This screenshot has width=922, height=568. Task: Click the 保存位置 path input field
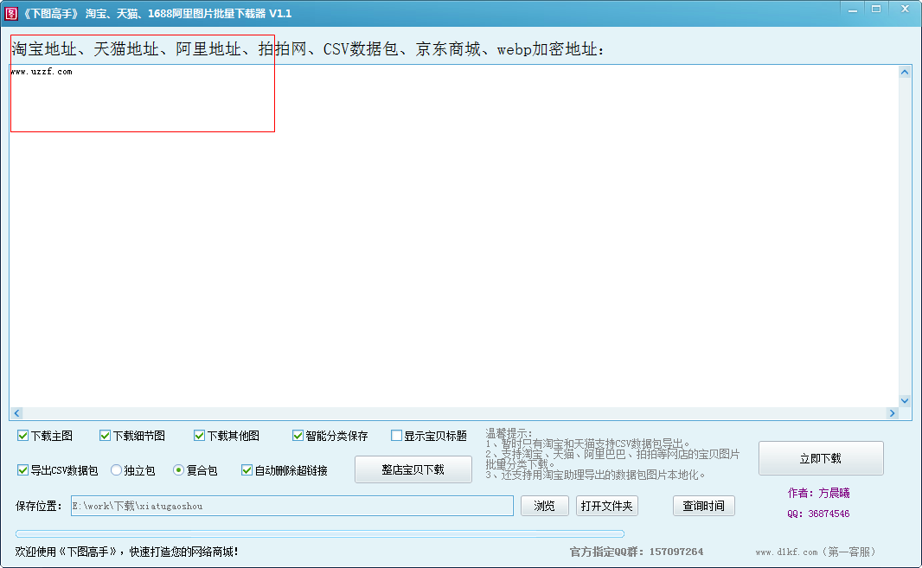290,506
